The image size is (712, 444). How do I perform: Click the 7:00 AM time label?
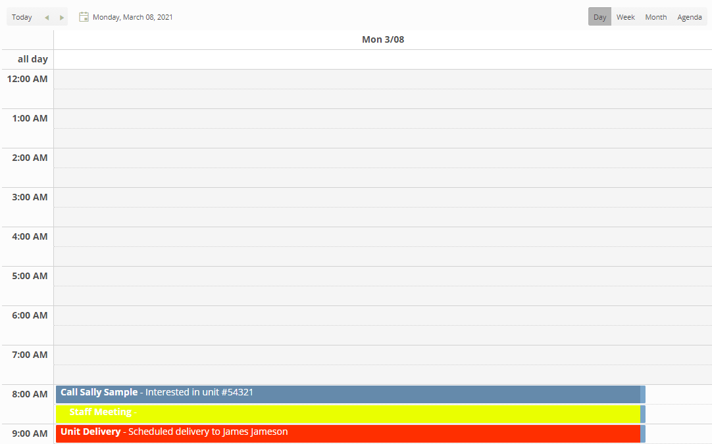(x=30, y=355)
